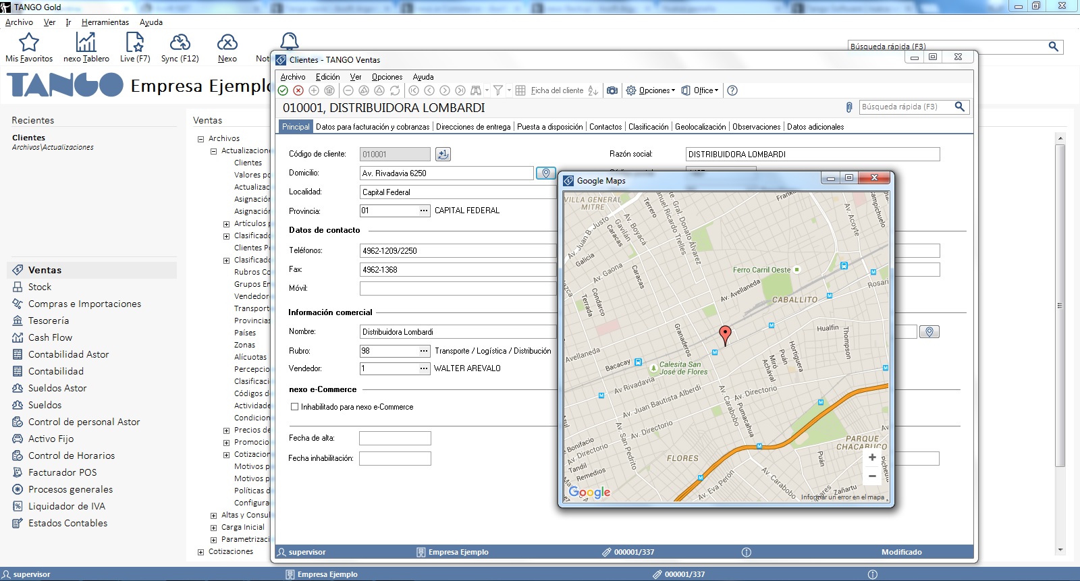Select Vendedores in the Ventas tree
Screen dimensions: 1080x581
252,296
